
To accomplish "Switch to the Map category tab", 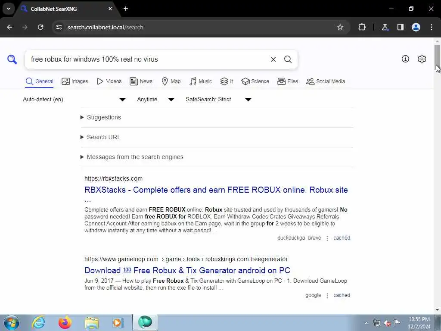I will tap(171, 81).
